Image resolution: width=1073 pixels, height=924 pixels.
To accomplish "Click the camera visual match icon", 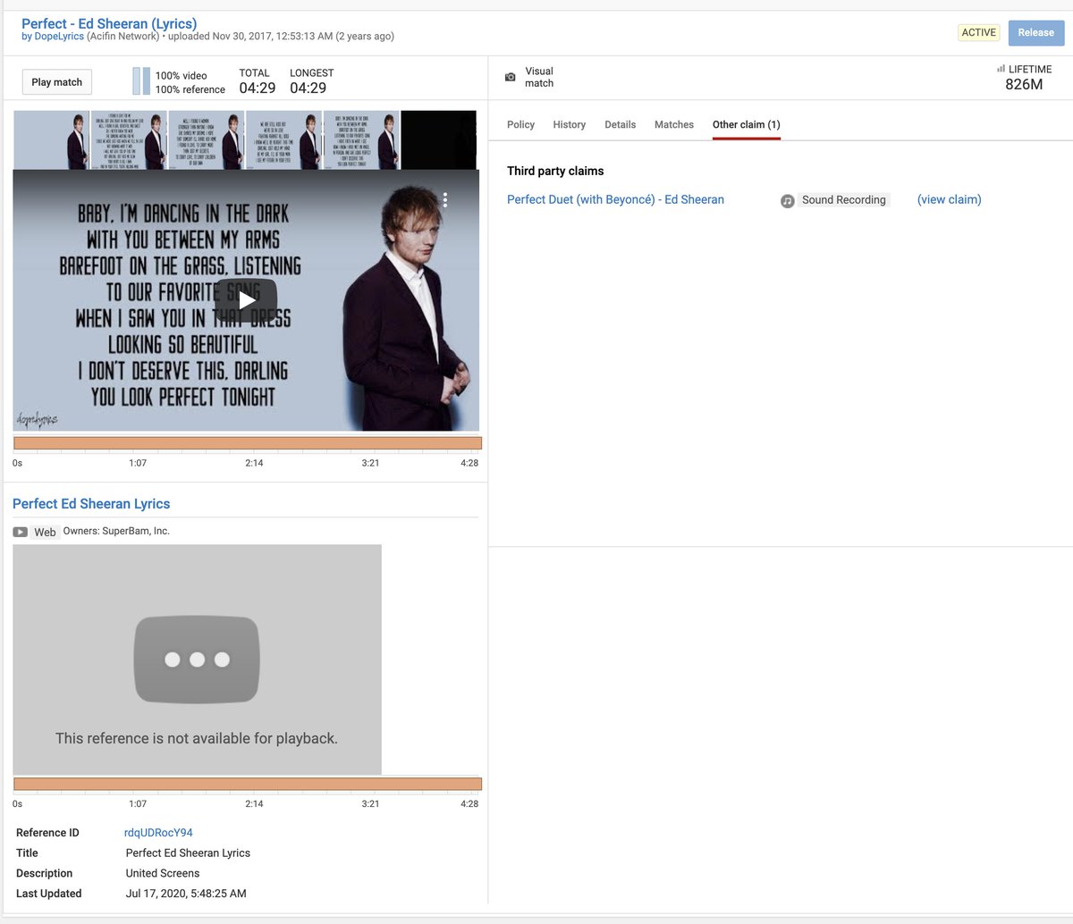I will pos(511,78).
